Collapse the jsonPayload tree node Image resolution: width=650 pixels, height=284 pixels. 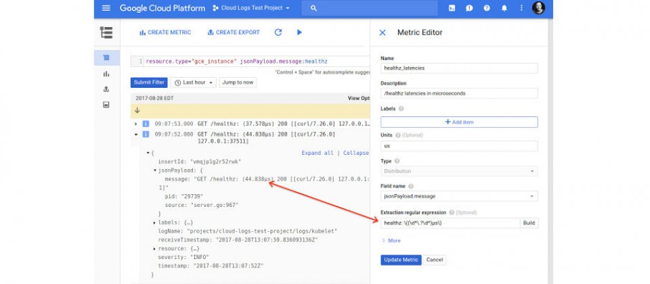pyautogui.click(x=154, y=170)
